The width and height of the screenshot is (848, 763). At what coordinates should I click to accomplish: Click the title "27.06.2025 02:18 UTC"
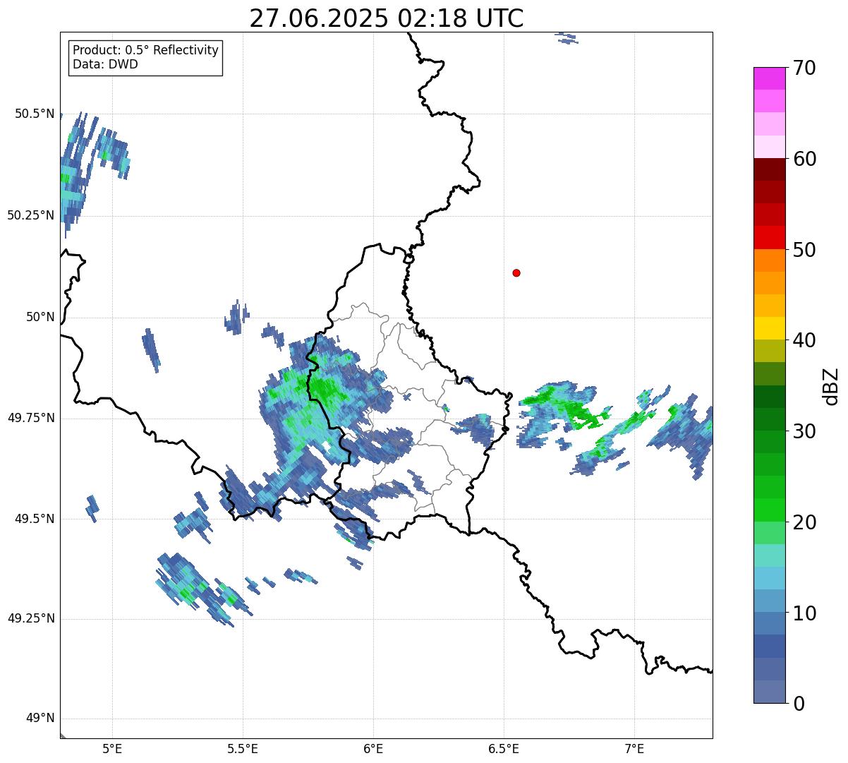pyautogui.click(x=387, y=18)
